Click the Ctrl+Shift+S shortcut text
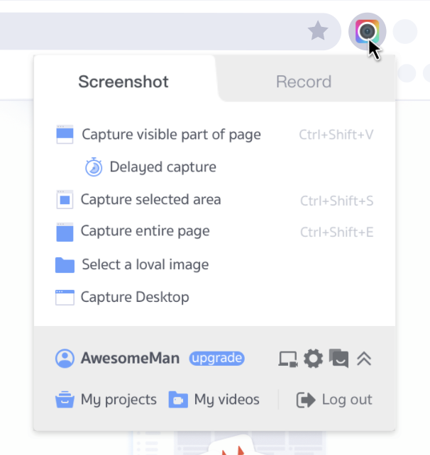Screen dimensions: 430x455 tap(337, 201)
